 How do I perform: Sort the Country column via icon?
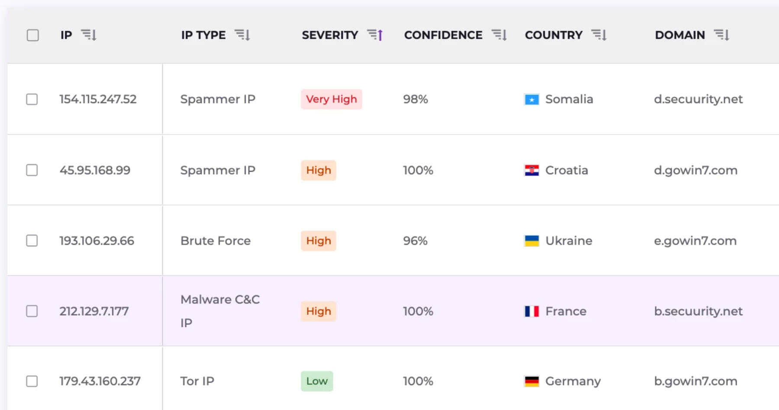(599, 35)
